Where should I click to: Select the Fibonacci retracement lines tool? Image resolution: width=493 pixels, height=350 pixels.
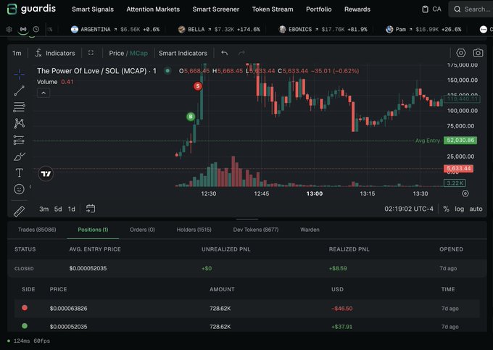click(x=19, y=107)
